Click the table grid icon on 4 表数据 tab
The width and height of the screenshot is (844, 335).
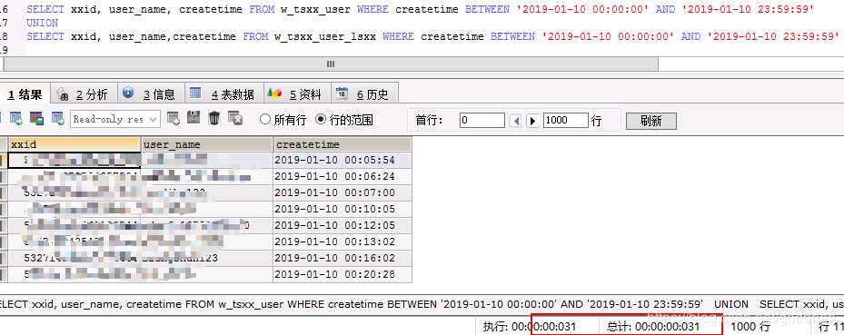[195, 93]
